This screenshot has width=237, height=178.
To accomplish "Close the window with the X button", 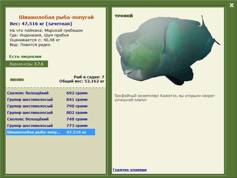I will pyautogui.click(x=232, y=5).
